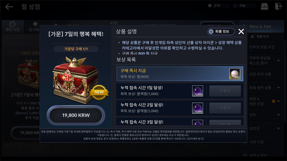Screen dimensions: 287x161
Task: Go back using the arrow icon
Action: pyautogui.click(x=9, y=7)
